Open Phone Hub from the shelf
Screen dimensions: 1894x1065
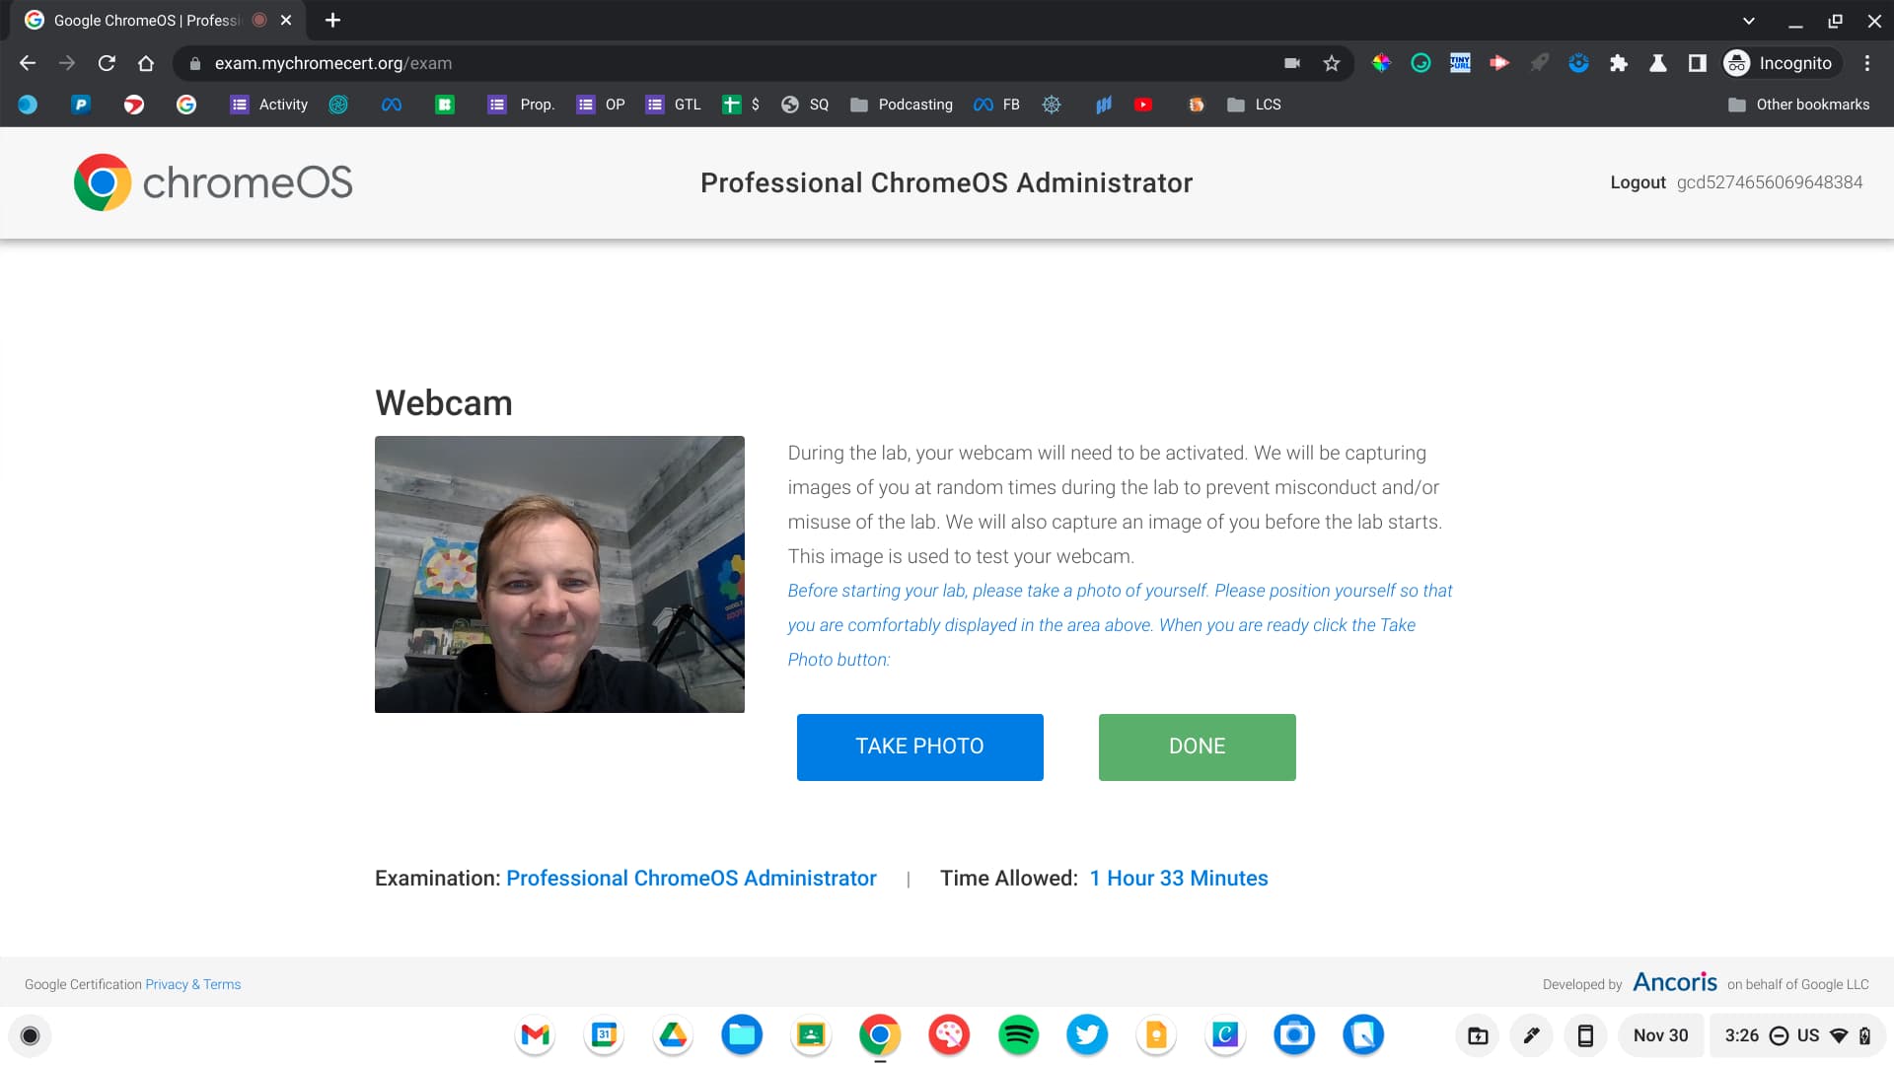pos(1585,1035)
